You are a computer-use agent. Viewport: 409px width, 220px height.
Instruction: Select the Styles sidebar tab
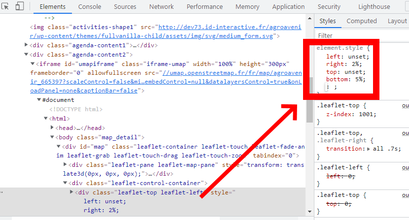click(x=328, y=21)
